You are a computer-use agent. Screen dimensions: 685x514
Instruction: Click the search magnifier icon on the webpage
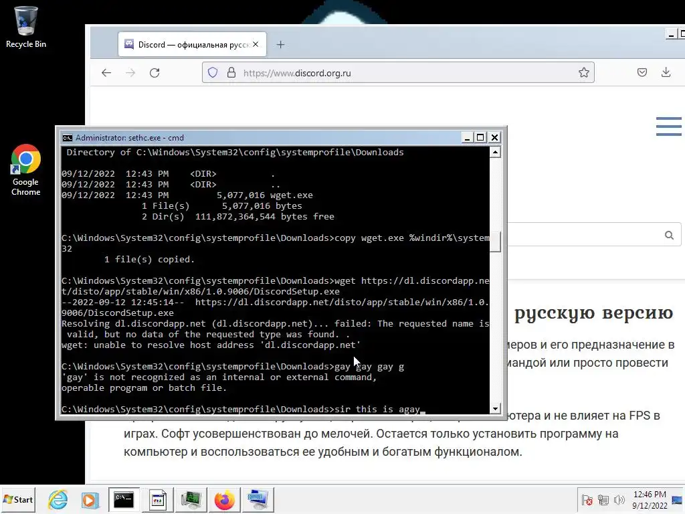[x=669, y=235]
